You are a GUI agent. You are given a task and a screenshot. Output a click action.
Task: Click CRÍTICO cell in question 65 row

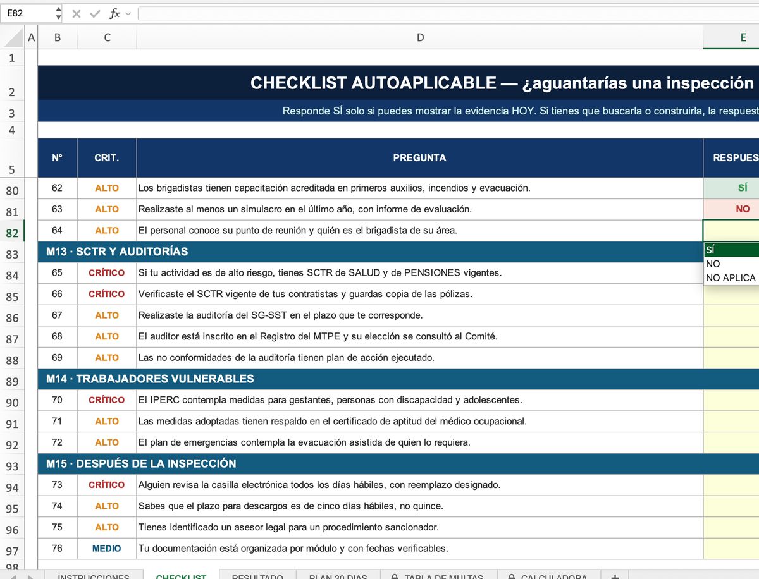[107, 273]
